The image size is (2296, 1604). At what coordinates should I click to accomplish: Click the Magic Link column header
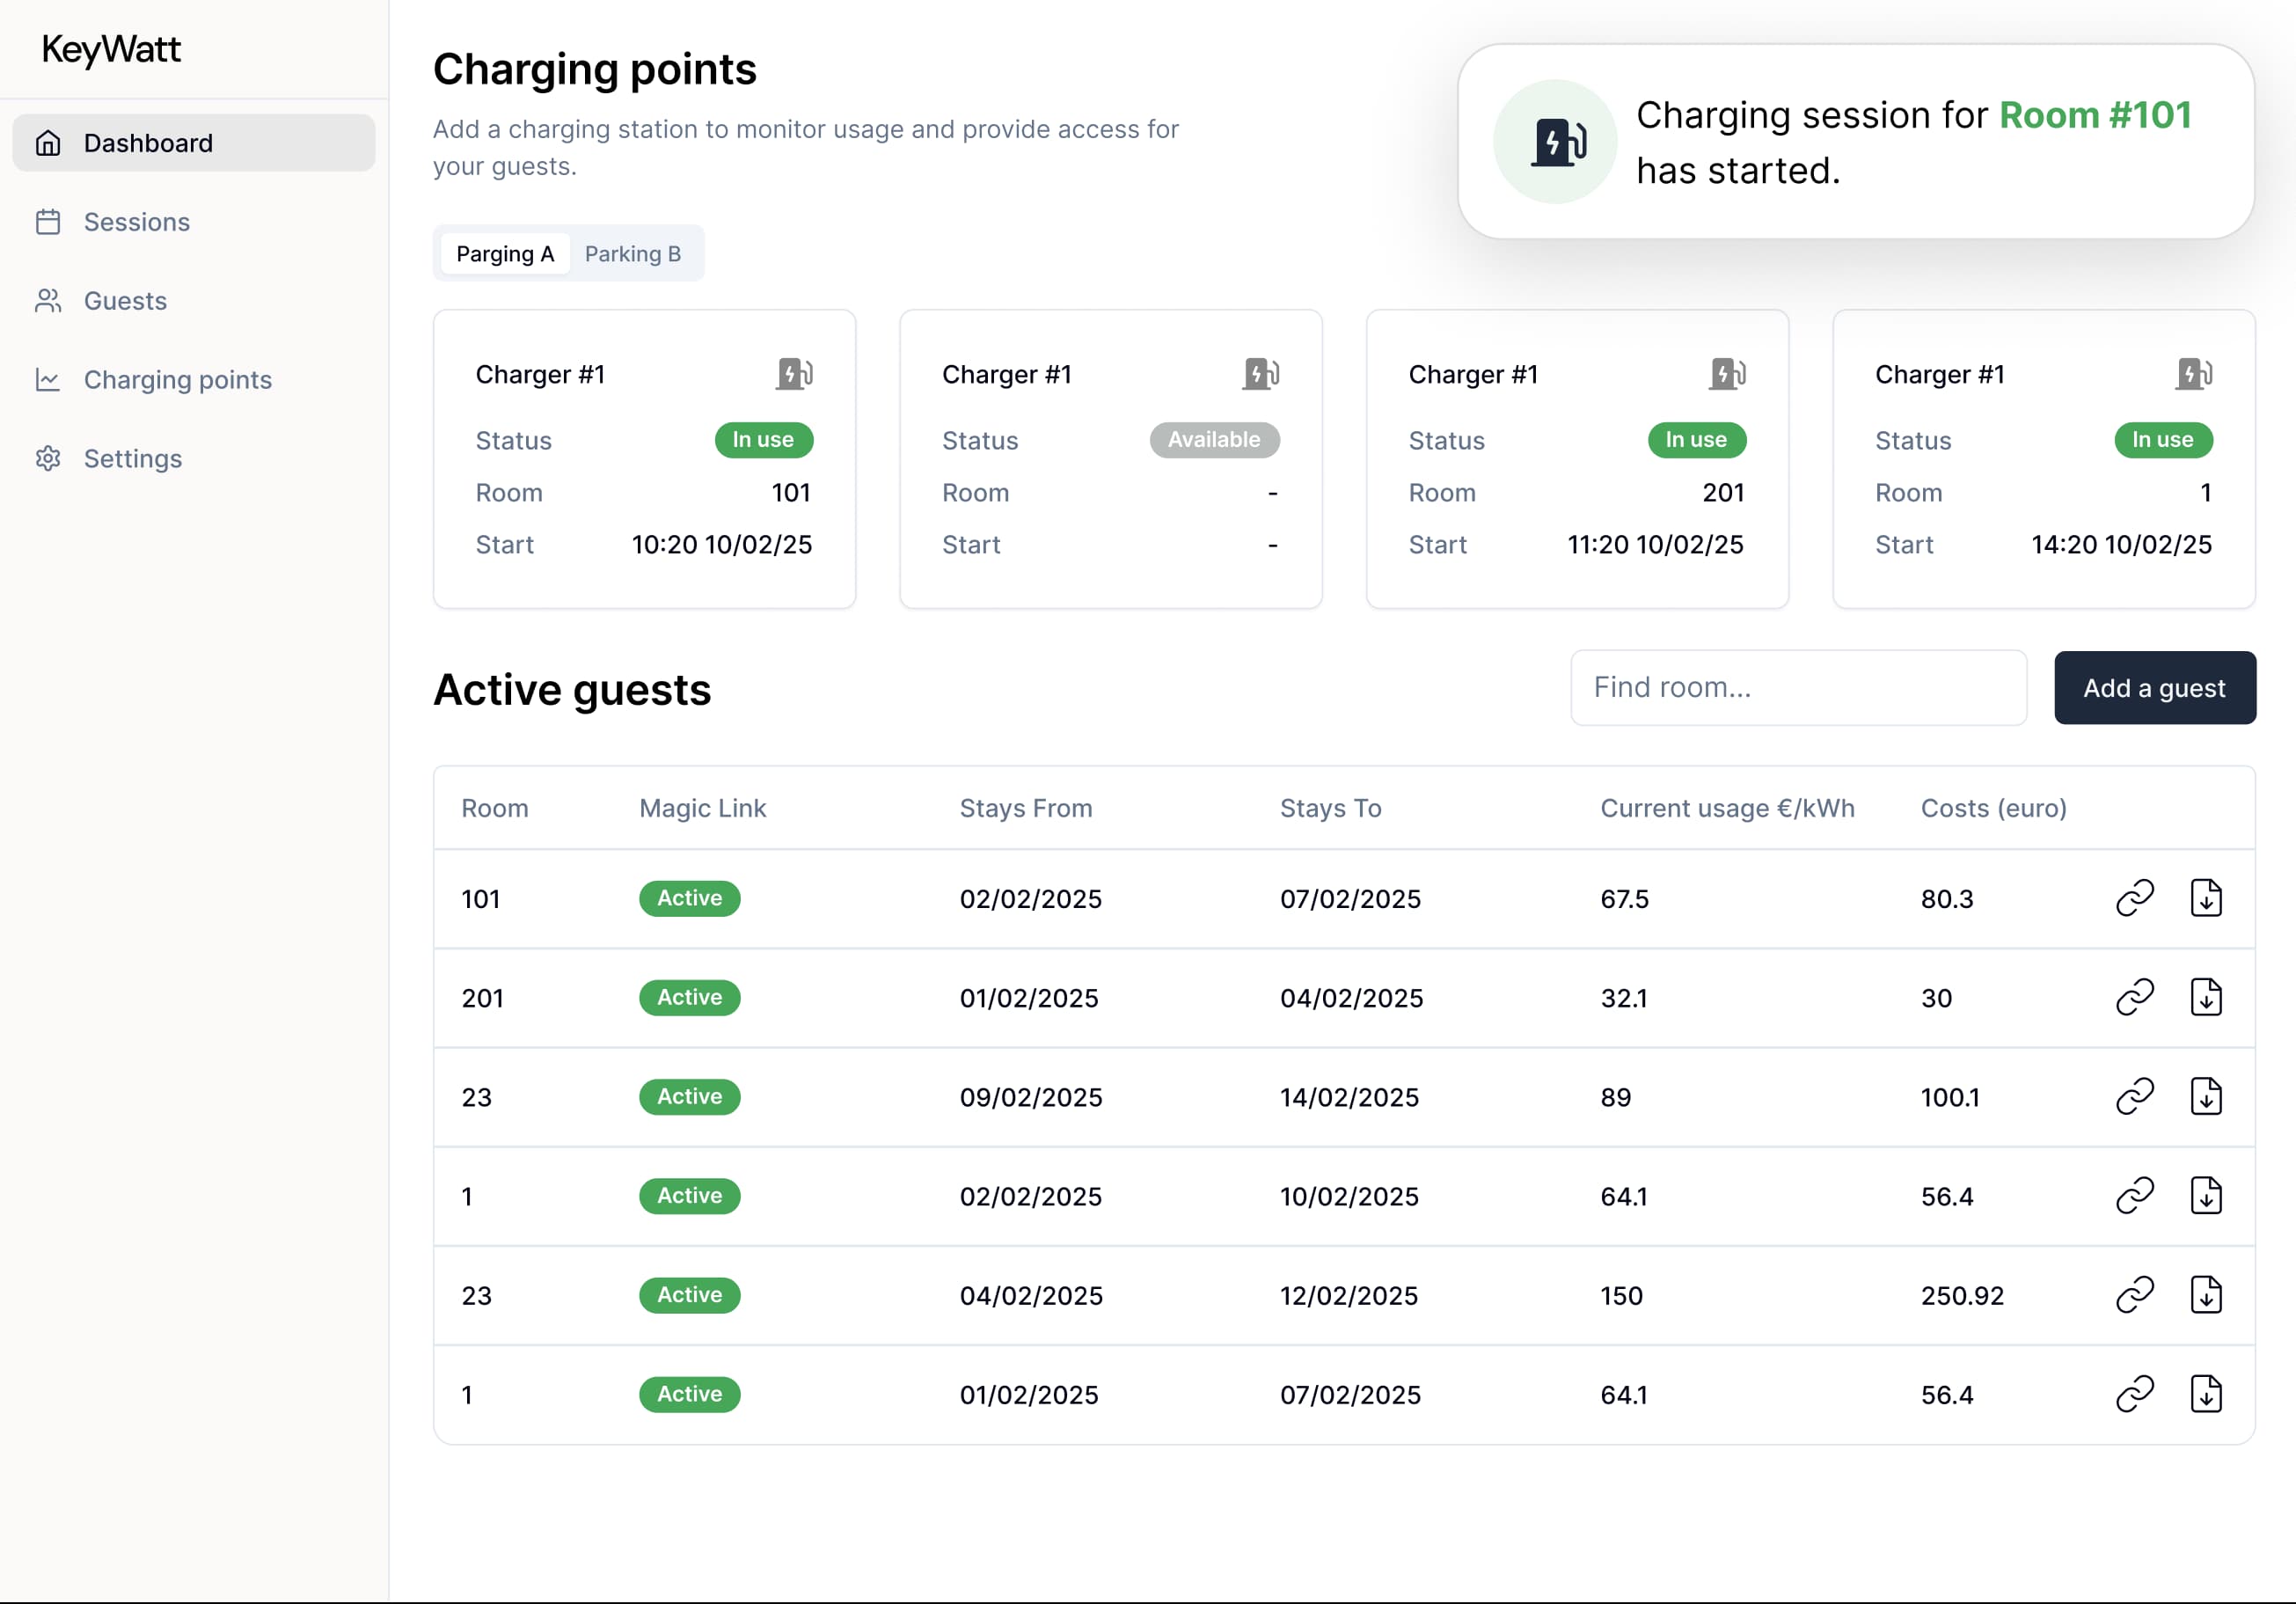pos(703,808)
